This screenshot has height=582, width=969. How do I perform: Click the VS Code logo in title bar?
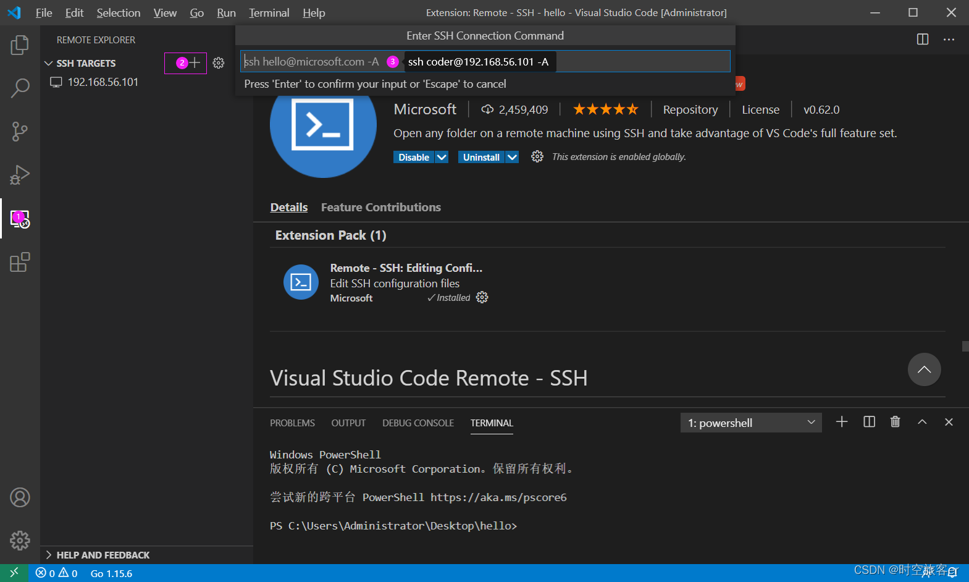(14, 12)
